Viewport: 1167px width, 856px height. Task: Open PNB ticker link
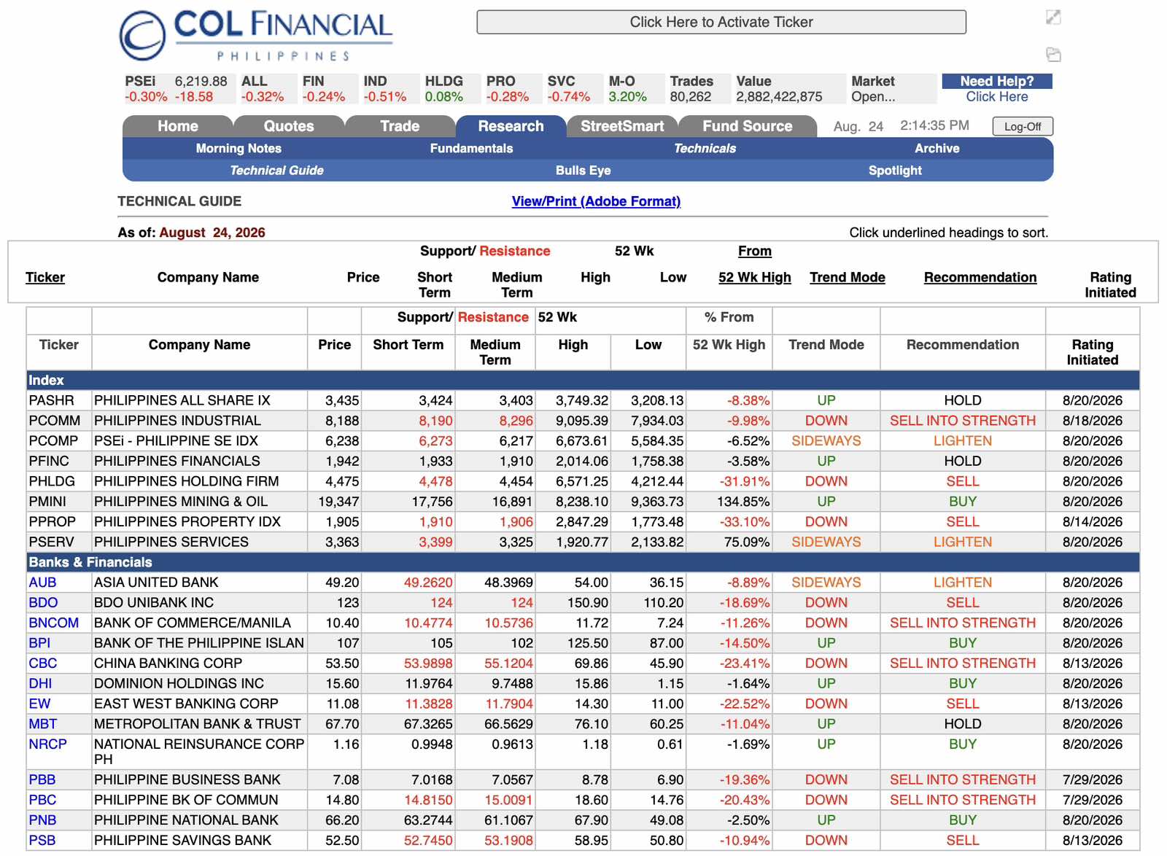click(x=42, y=820)
